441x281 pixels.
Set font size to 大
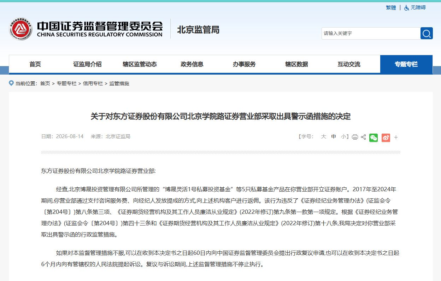[x=323, y=137]
